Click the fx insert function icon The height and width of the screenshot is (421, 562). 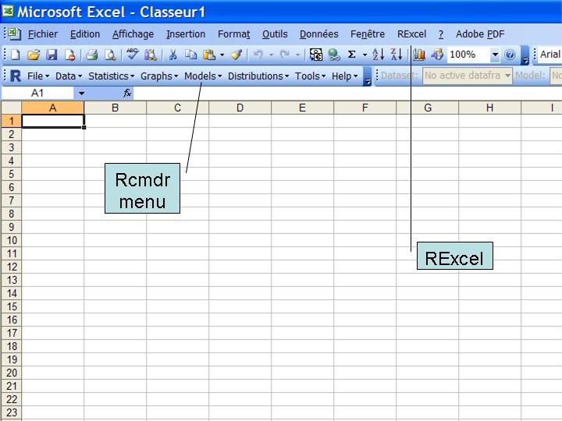click(x=127, y=94)
